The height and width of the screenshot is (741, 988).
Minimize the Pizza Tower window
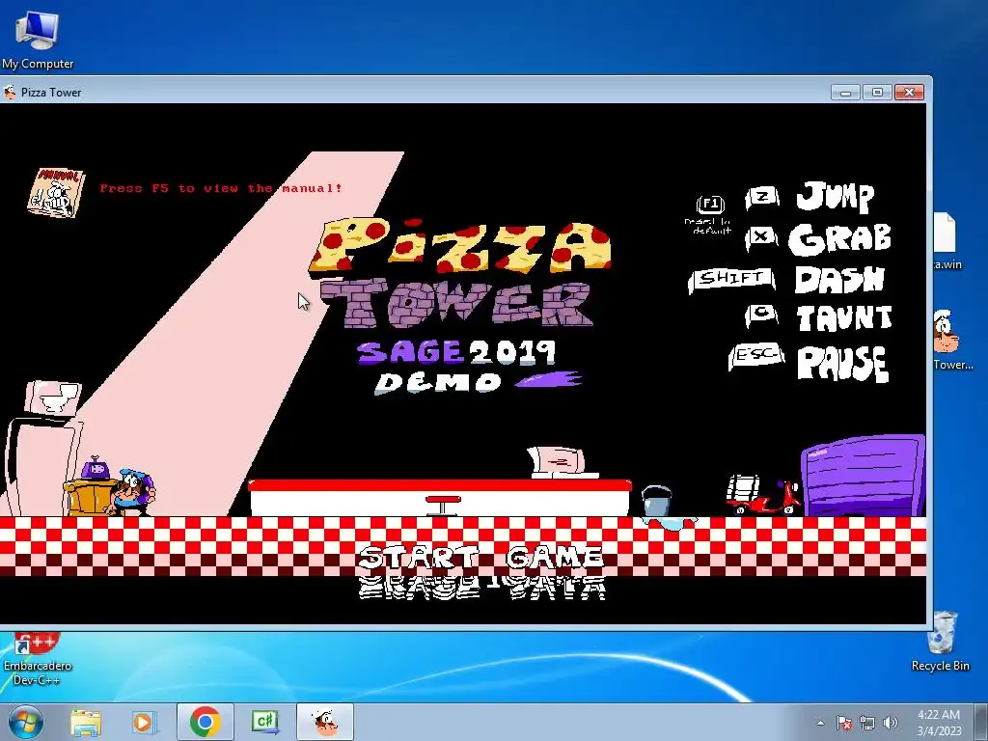pyautogui.click(x=845, y=92)
